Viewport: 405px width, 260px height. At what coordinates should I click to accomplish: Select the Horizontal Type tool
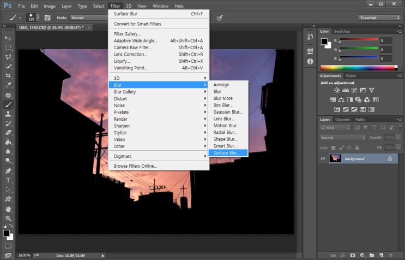point(8,180)
